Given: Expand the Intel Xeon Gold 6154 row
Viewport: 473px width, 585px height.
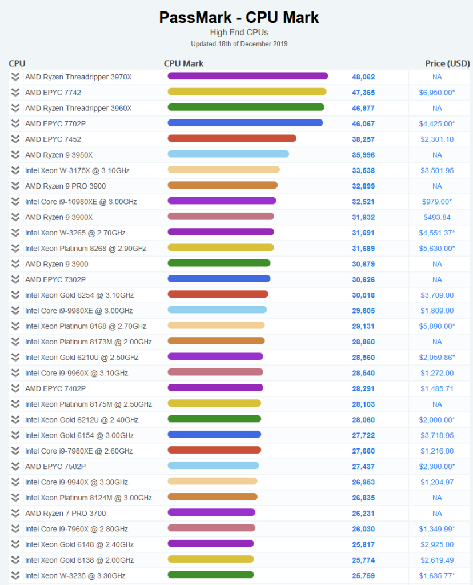Looking at the screenshot, I should click(x=15, y=435).
